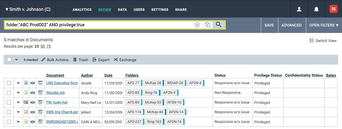Open the presentation viewer icon for ifercdec.xls
The width and height of the screenshot is (342, 129).
(x=40, y=92)
